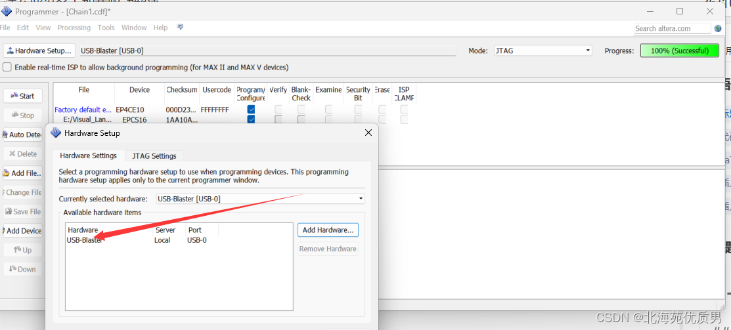
Task: Click the Up button
Action: [x=22, y=250]
